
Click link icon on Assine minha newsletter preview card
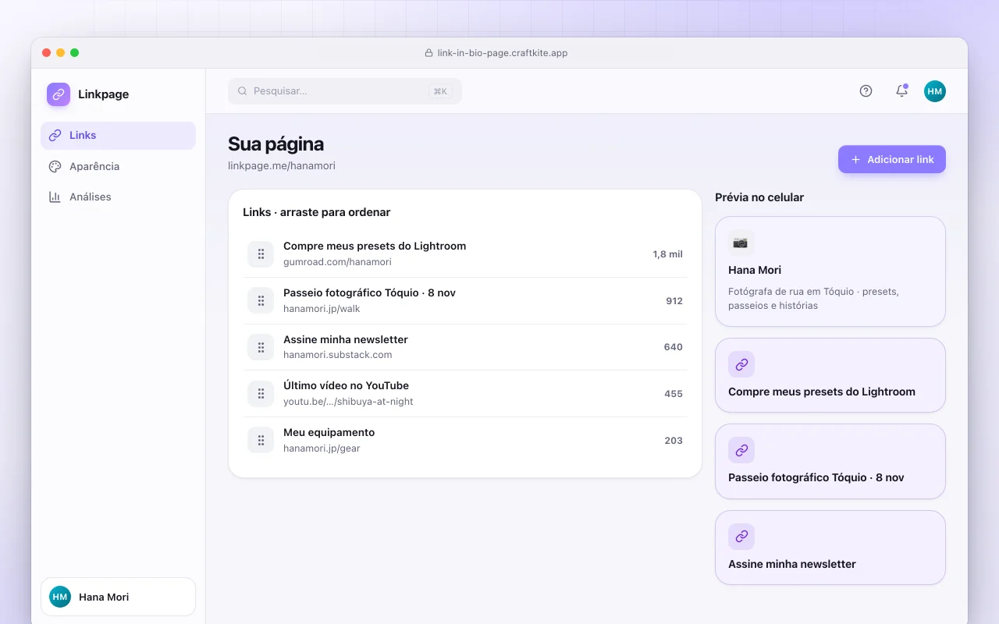click(x=741, y=537)
